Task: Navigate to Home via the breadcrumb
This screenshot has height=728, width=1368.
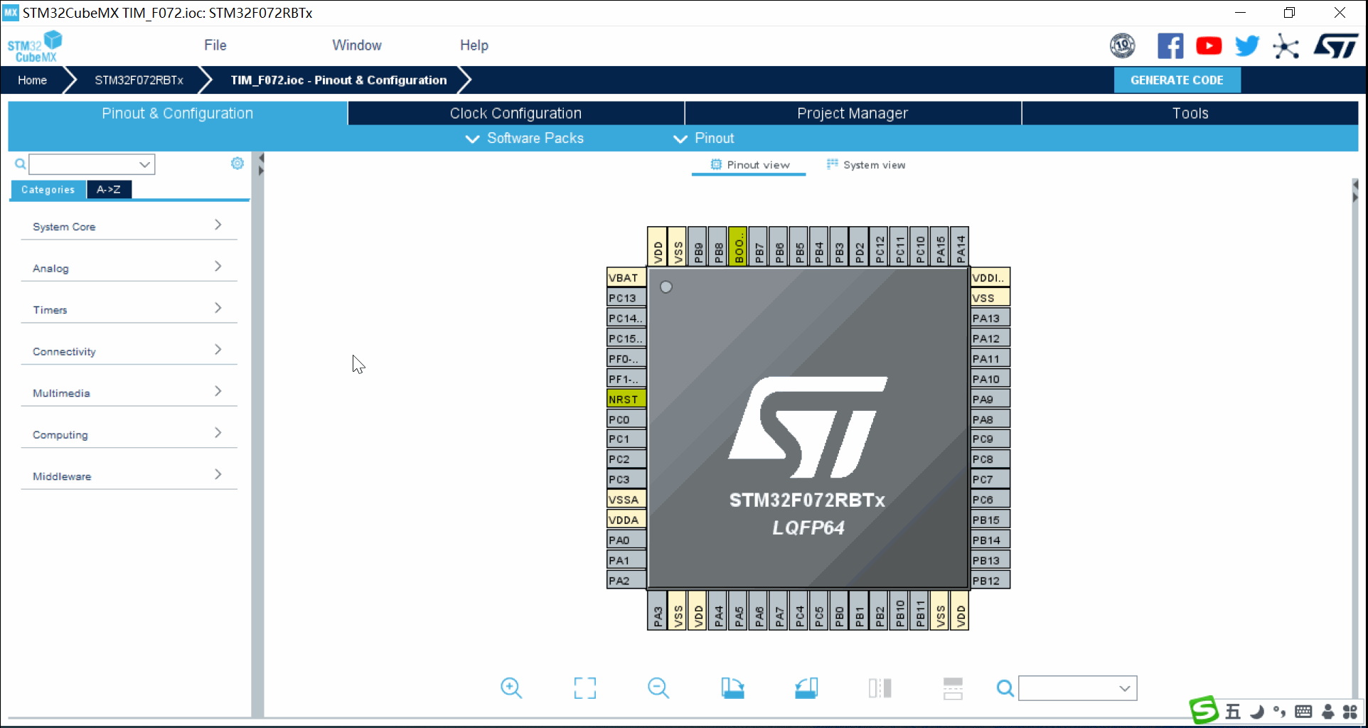Action: pos(31,80)
